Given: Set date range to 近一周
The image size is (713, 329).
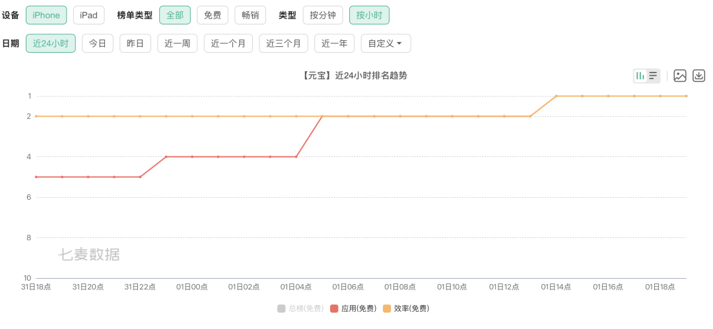Looking at the screenshot, I should 178,44.
